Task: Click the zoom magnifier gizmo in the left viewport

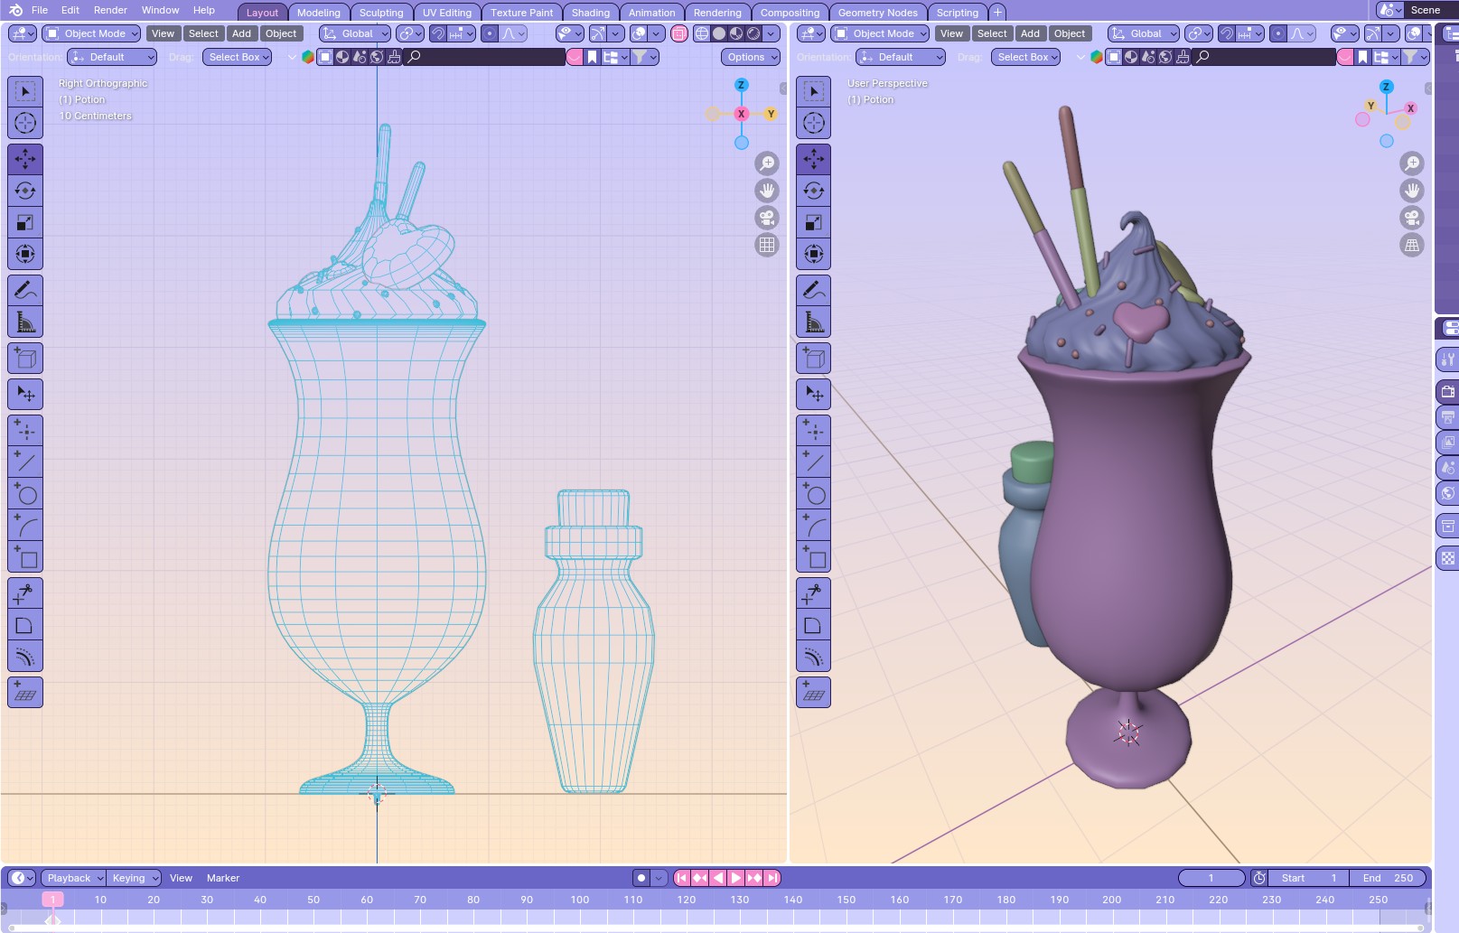Action: coord(766,163)
